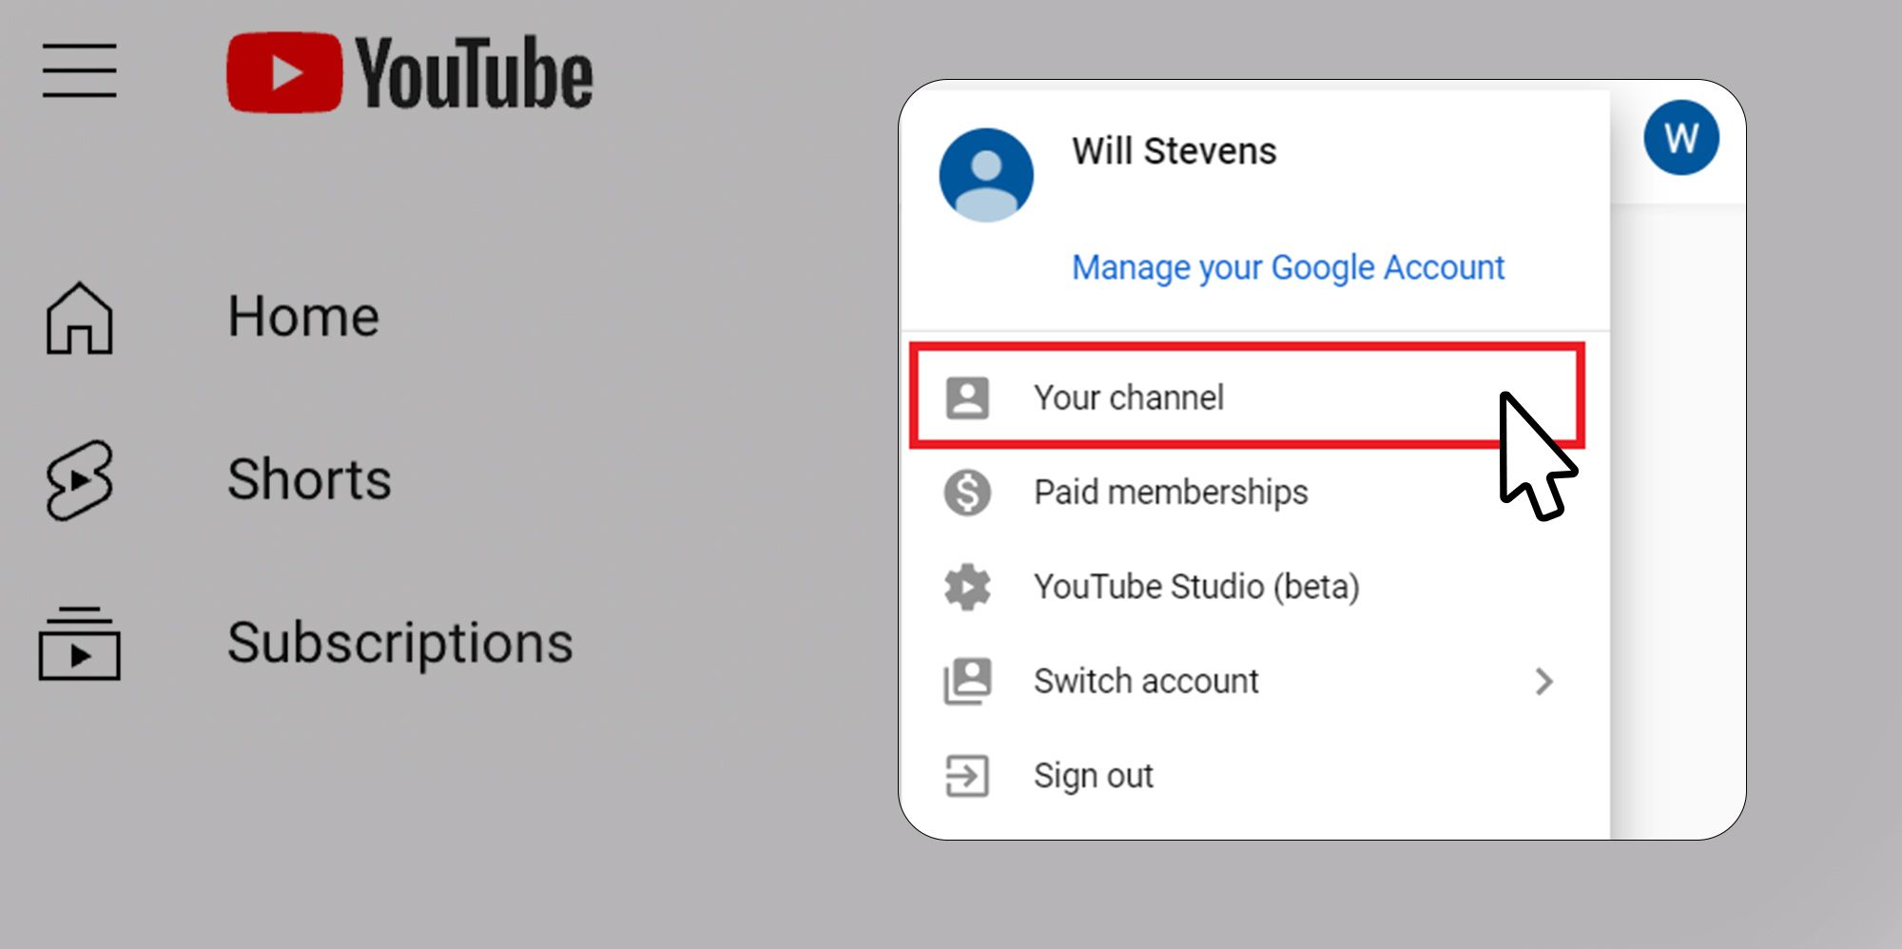This screenshot has width=1902, height=949.
Task: Open the hamburger guide menu
Action: coord(80,70)
